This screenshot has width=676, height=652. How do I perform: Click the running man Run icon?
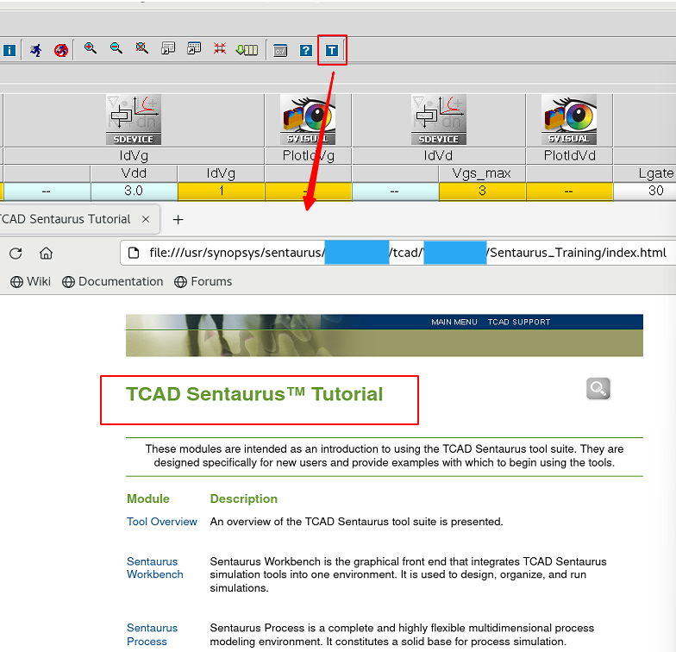coord(36,50)
